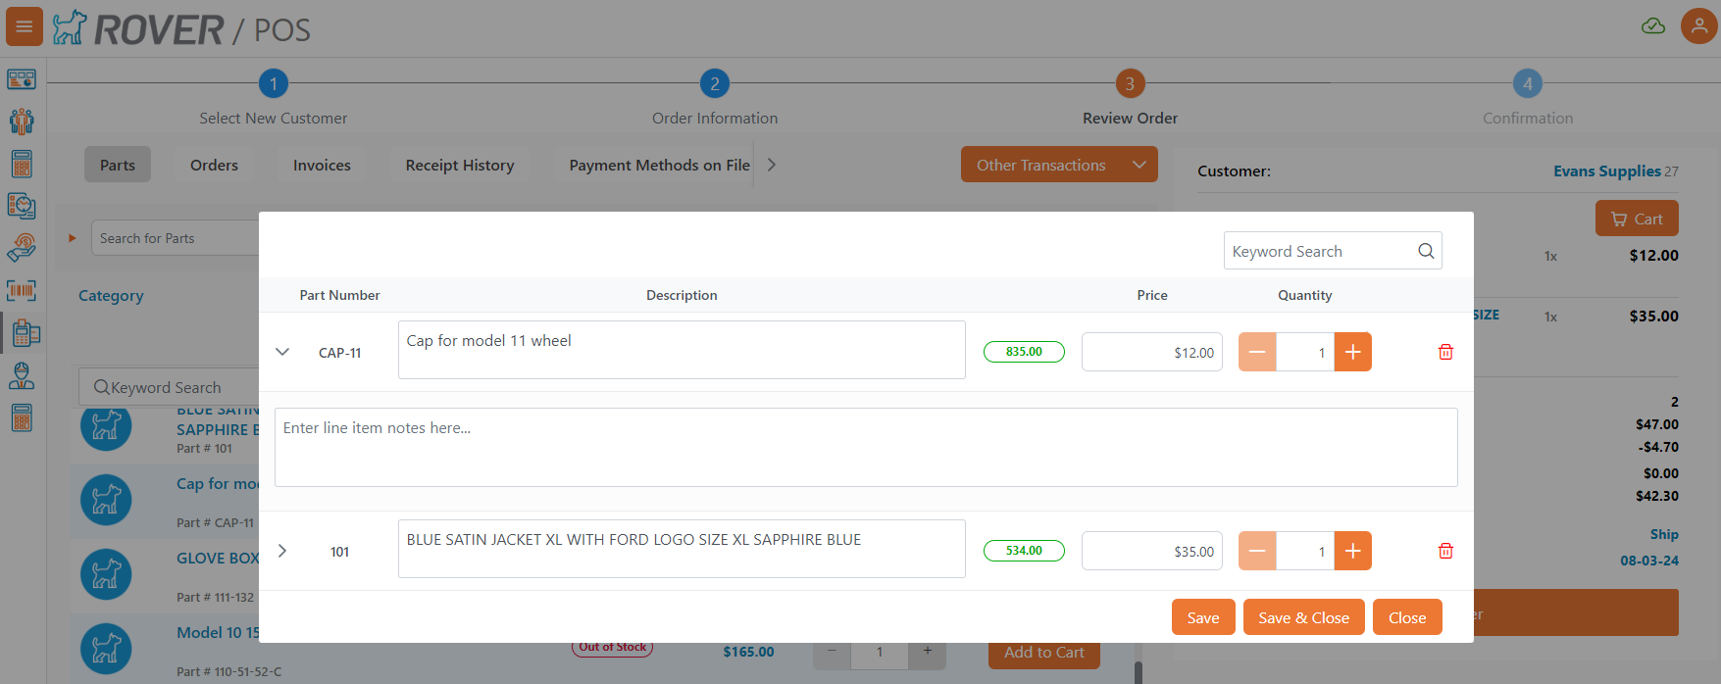Click the Save & Close button
This screenshot has width=1721, height=684.
[x=1303, y=617]
